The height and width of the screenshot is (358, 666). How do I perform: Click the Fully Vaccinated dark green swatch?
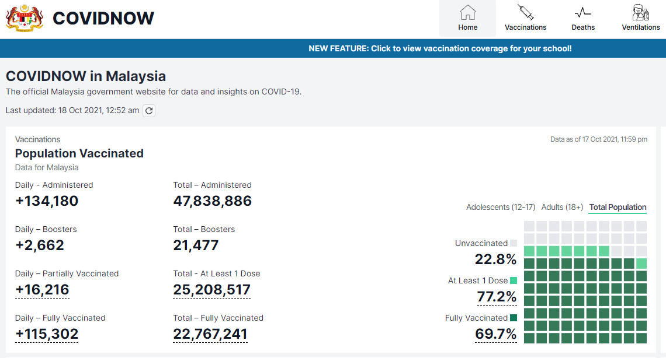pos(514,318)
